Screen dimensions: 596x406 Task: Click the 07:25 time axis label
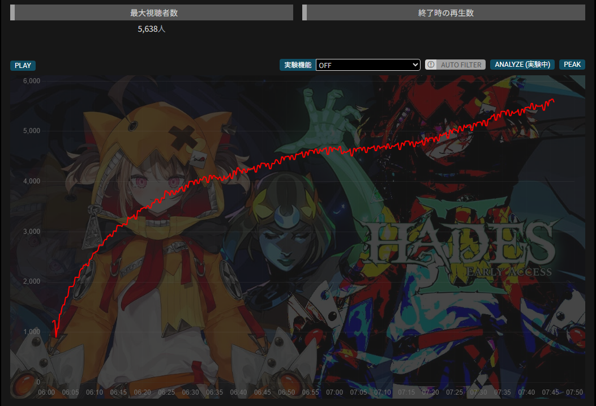click(x=454, y=392)
